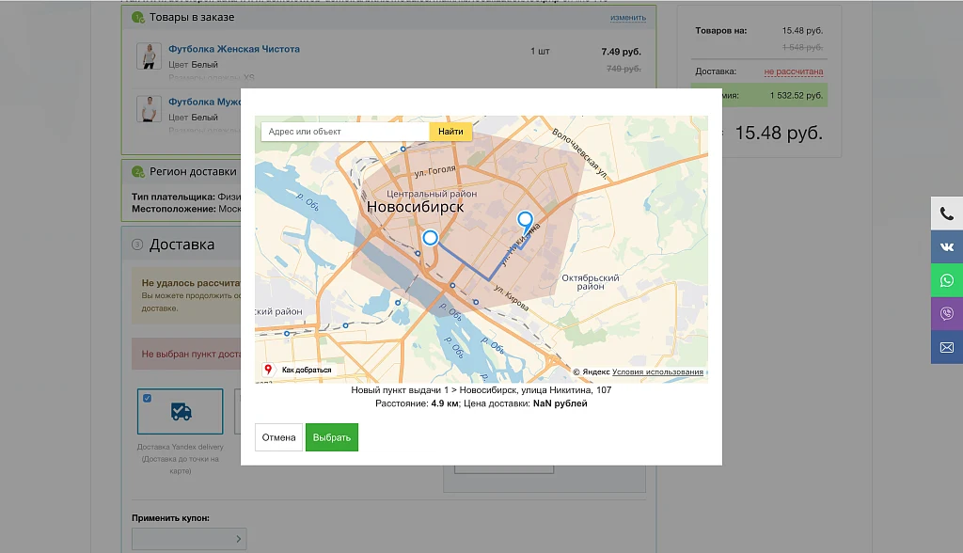Click the 'Найти' search button on map
963x553 pixels.
click(450, 132)
